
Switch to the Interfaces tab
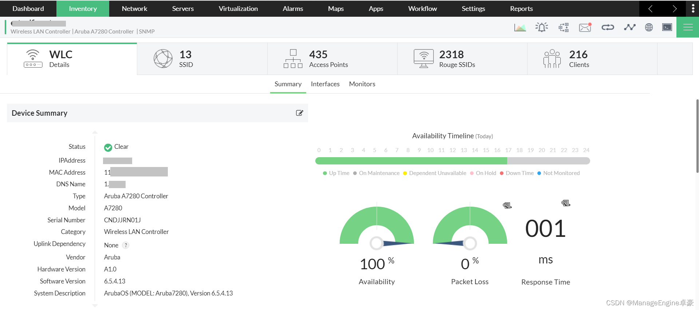[x=325, y=84]
